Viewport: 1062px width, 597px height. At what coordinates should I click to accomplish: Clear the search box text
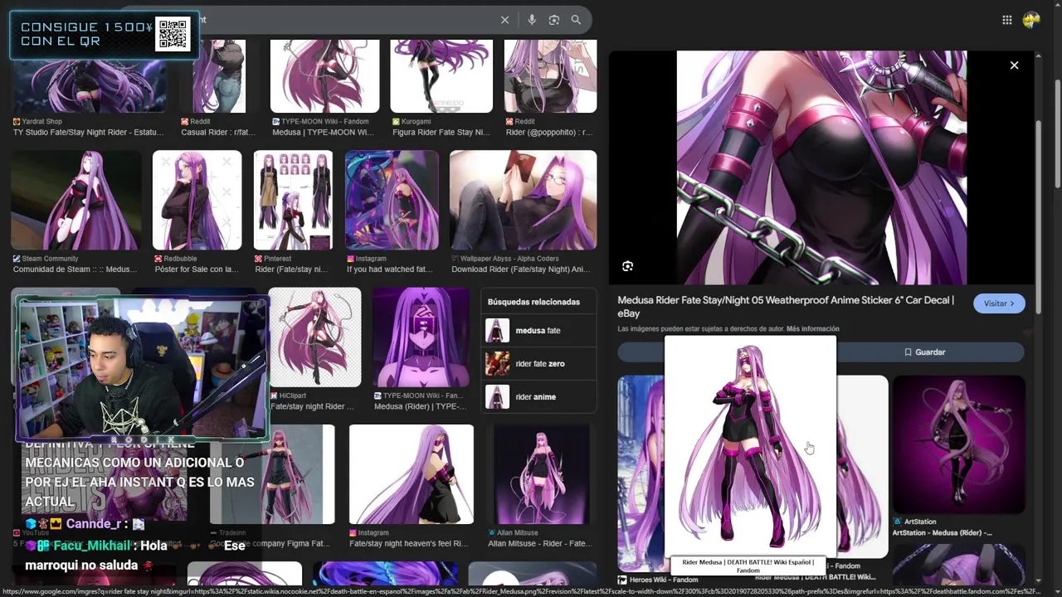point(504,20)
